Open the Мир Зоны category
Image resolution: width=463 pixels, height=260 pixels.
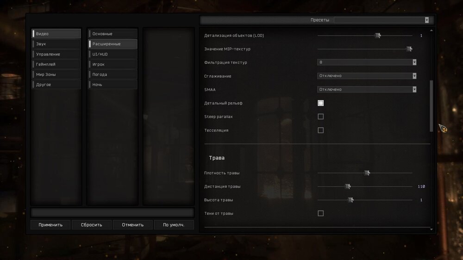(56, 74)
